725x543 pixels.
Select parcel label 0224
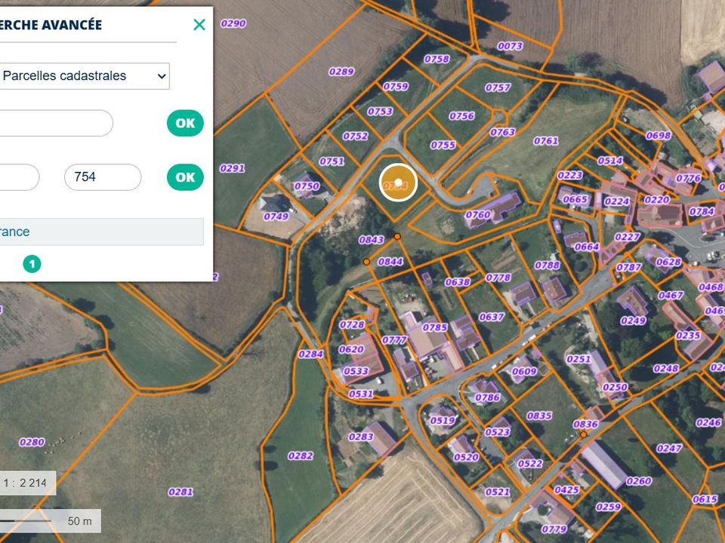coord(617,201)
